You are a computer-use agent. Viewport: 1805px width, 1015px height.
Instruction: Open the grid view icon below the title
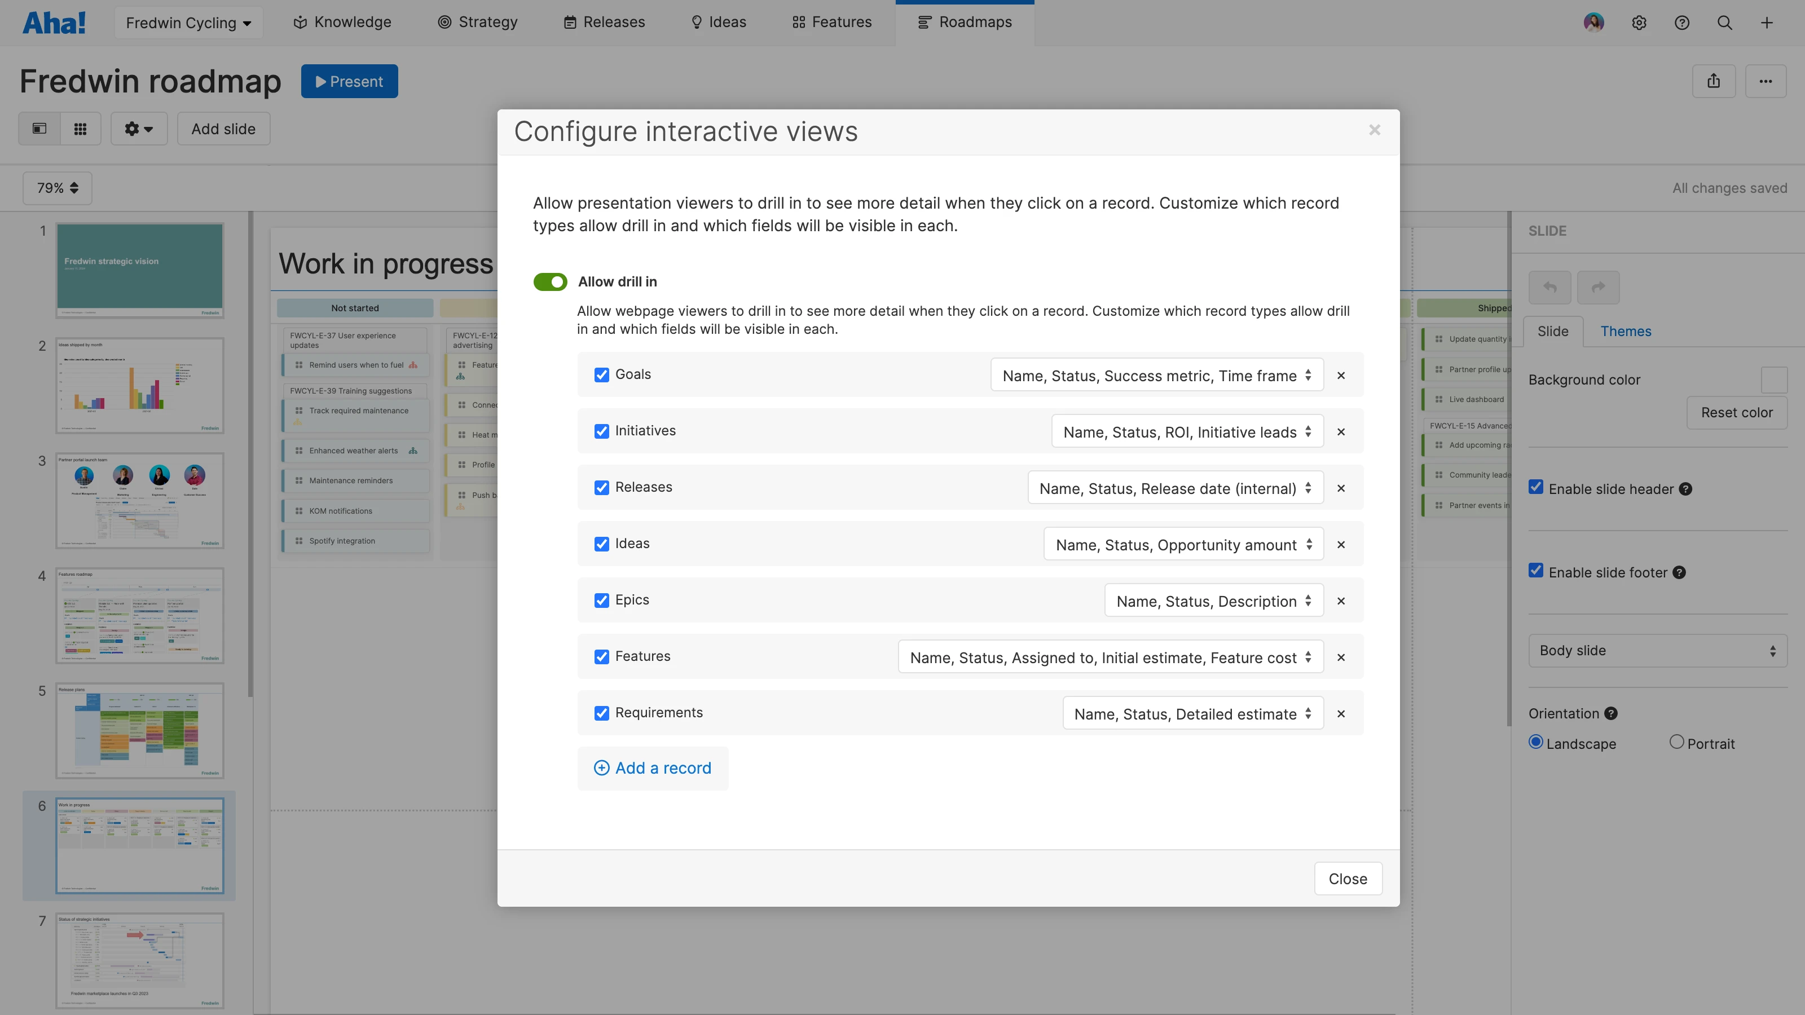point(81,128)
